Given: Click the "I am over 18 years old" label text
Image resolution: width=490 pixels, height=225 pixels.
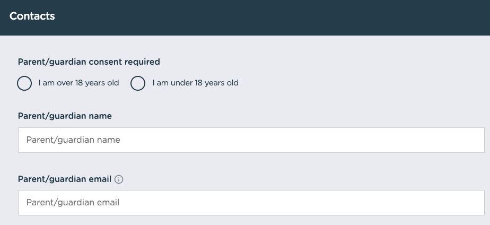Looking at the screenshot, I should (x=78, y=83).
